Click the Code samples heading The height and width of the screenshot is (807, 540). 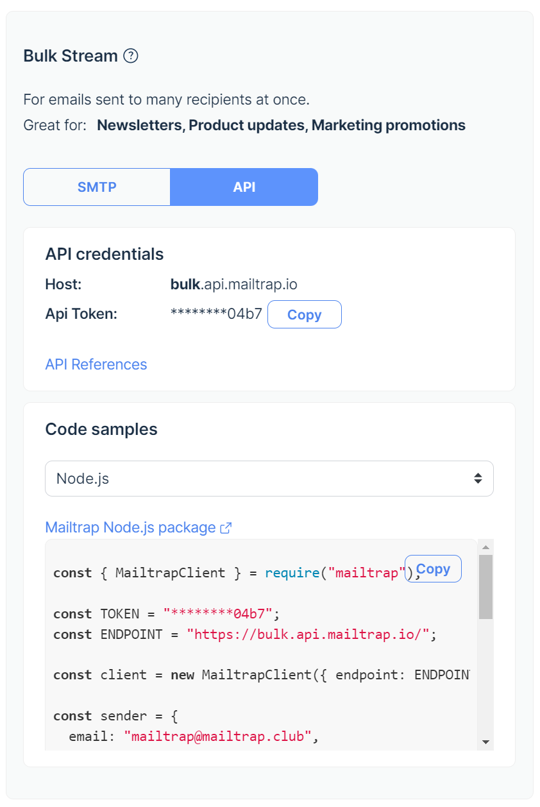point(101,429)
